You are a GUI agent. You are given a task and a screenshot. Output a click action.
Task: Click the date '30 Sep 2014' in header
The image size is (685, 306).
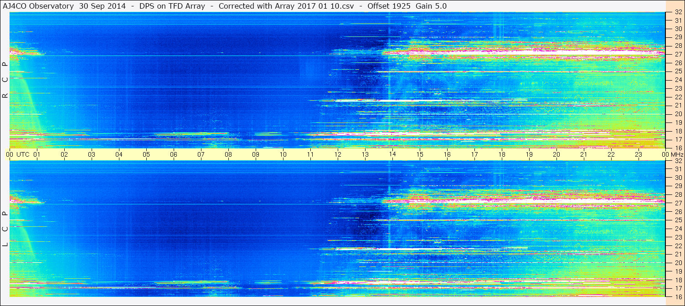(102, 6)
